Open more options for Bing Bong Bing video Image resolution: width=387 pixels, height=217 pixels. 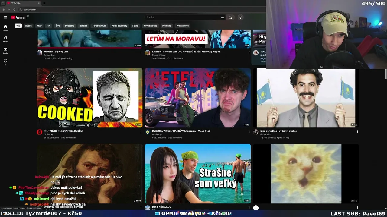[x=357, y=131]
